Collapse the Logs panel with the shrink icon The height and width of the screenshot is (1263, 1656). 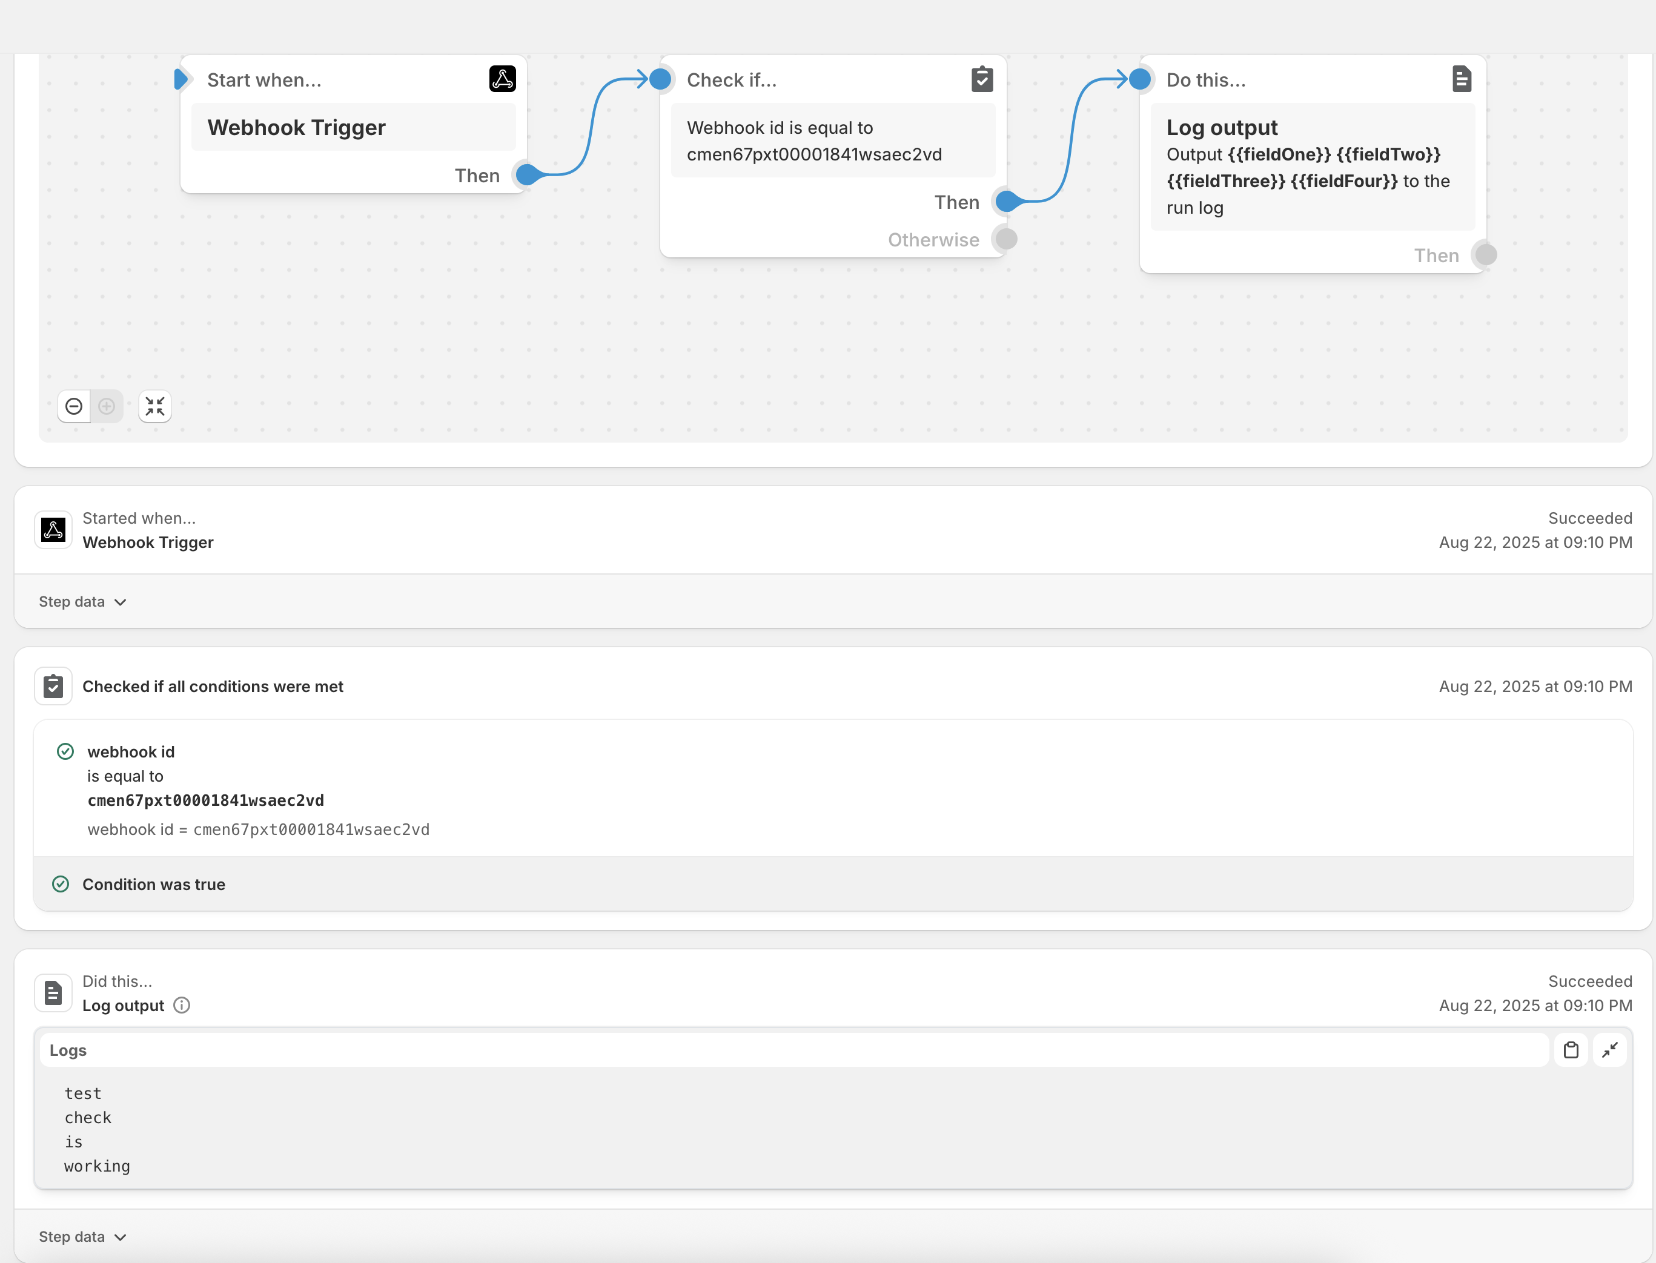(1610, 1050)
